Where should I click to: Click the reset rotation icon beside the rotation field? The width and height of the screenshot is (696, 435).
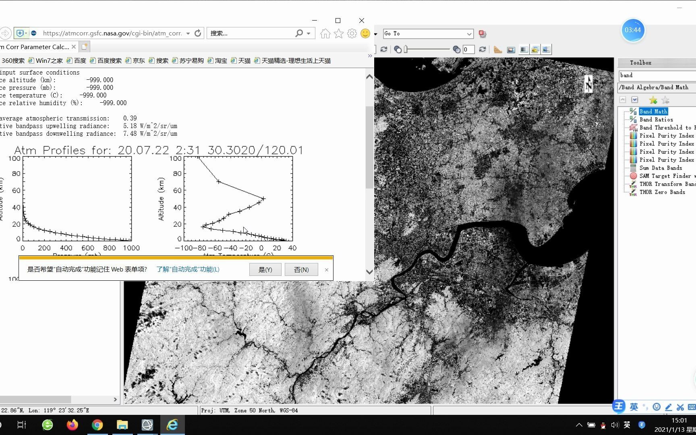[483, 49]
